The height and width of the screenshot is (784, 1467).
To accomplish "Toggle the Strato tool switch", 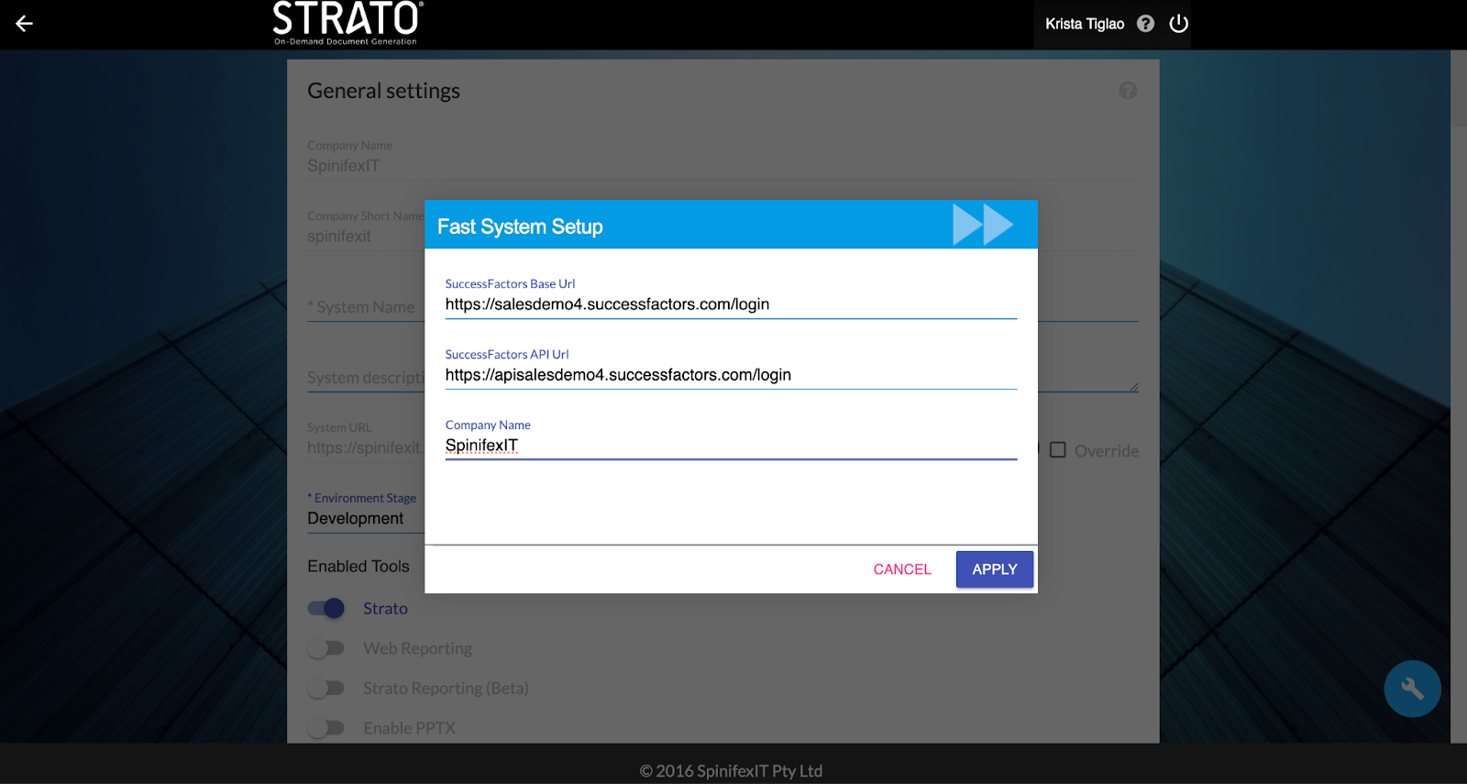I will [326, 608].
